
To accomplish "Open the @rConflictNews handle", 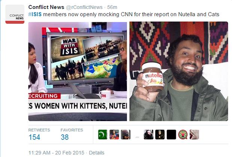I will click(84, 7).
